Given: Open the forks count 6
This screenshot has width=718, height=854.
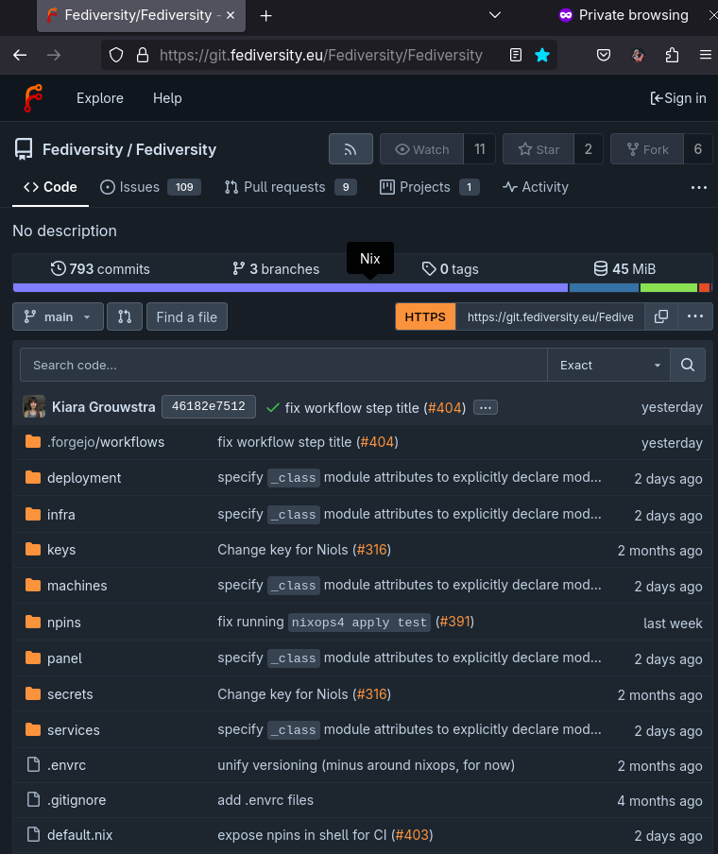Looking at the screenshot, I should 698,149.
